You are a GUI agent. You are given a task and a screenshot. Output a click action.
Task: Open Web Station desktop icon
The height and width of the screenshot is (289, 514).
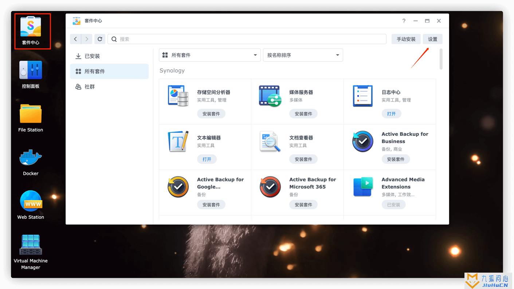(31, 205)
